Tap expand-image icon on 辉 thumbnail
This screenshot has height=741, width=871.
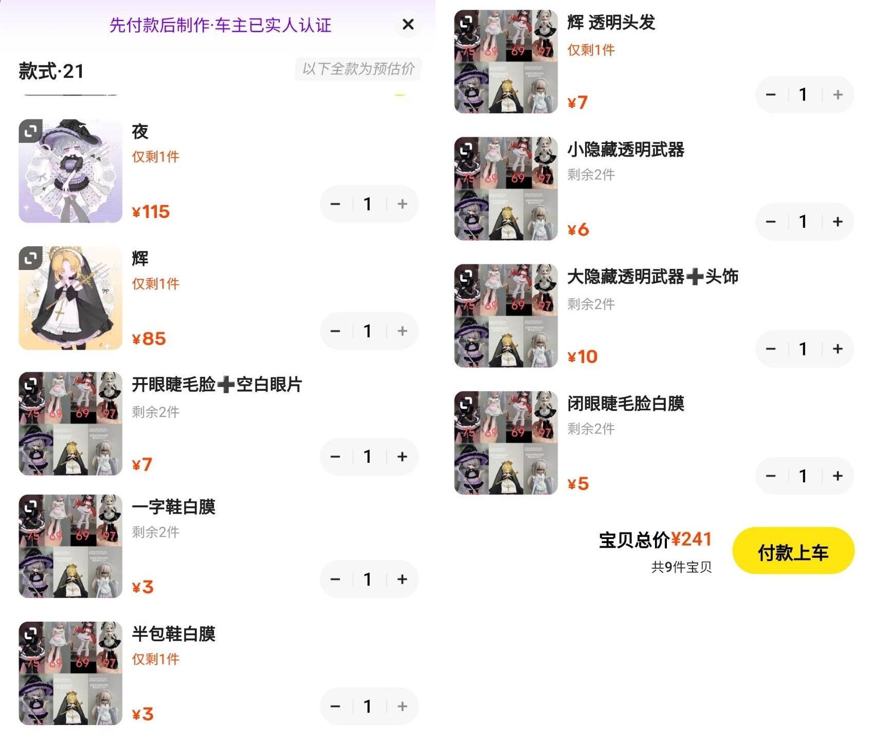coord(30,258)
